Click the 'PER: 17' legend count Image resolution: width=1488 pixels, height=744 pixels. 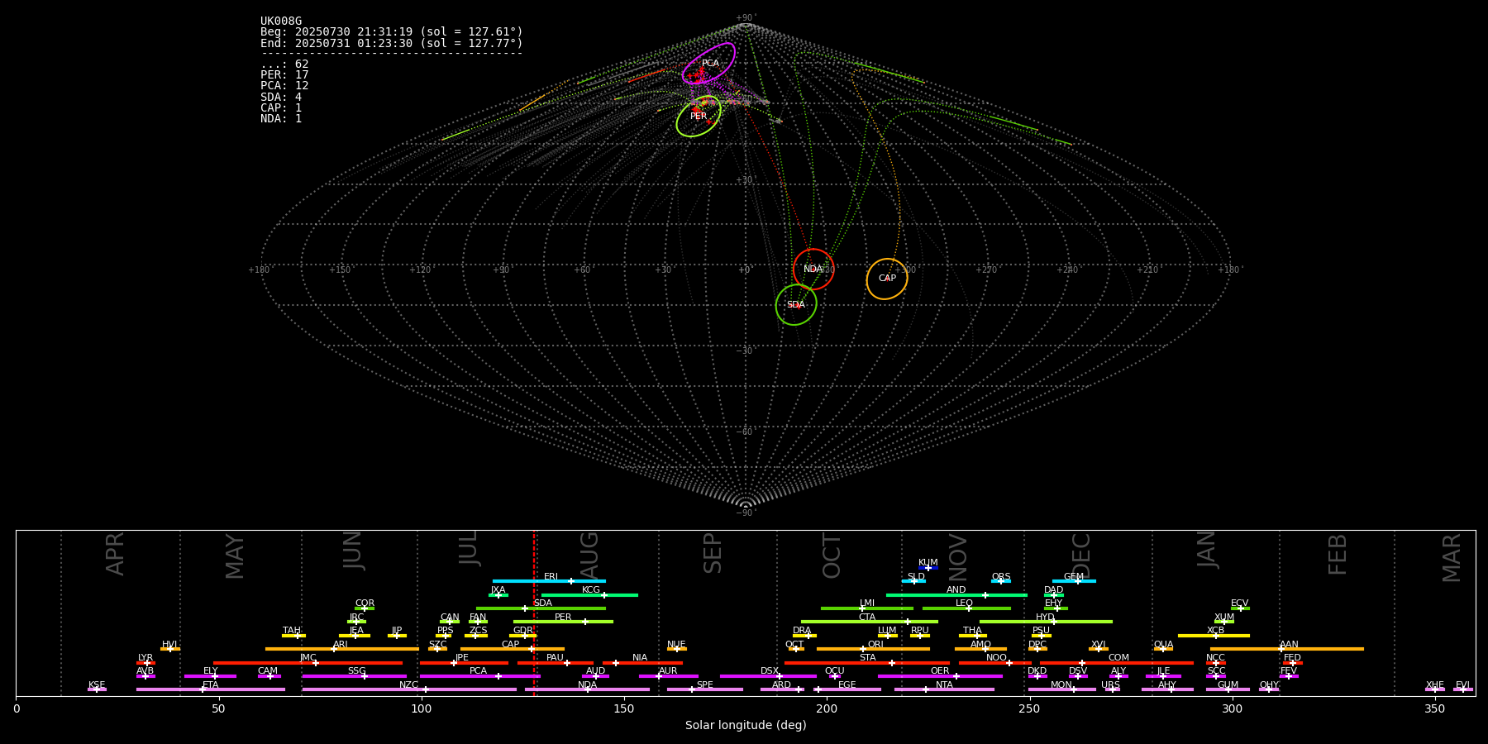pos(284,74)
